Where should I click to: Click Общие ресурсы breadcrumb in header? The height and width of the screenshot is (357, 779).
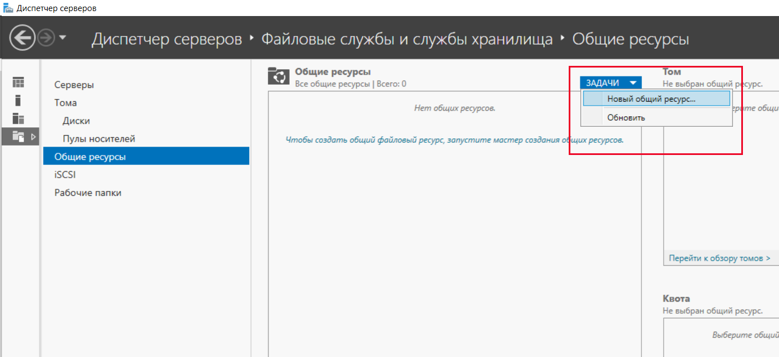click(x=631, y=39)
